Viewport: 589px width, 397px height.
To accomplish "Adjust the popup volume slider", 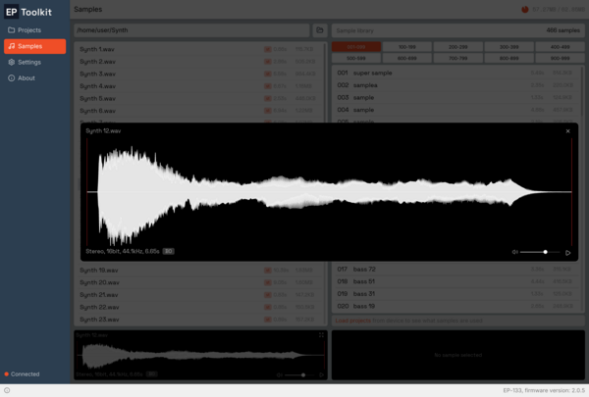I will tap(540, 252).
